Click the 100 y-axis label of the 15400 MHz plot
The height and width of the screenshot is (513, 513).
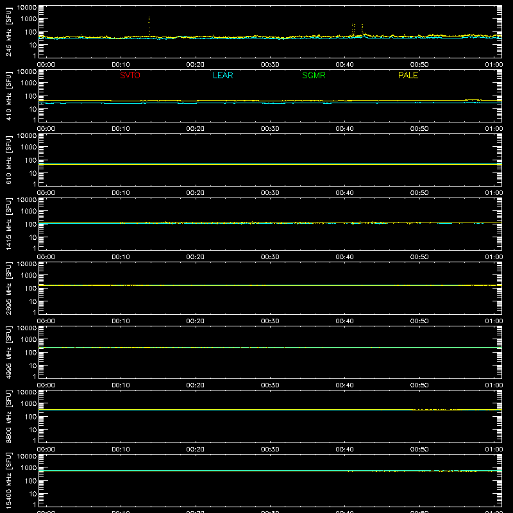tap(31, 481)
